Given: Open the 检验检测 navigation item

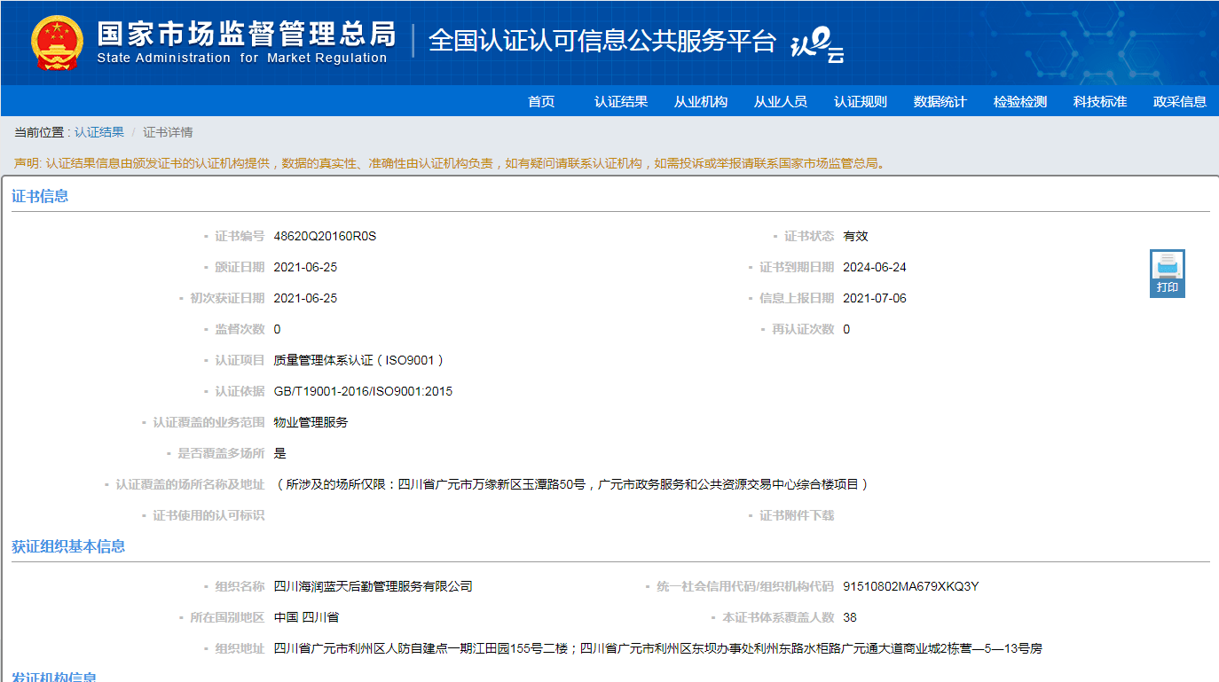Looking at the screenshot, I should [x=1020, y=102].
